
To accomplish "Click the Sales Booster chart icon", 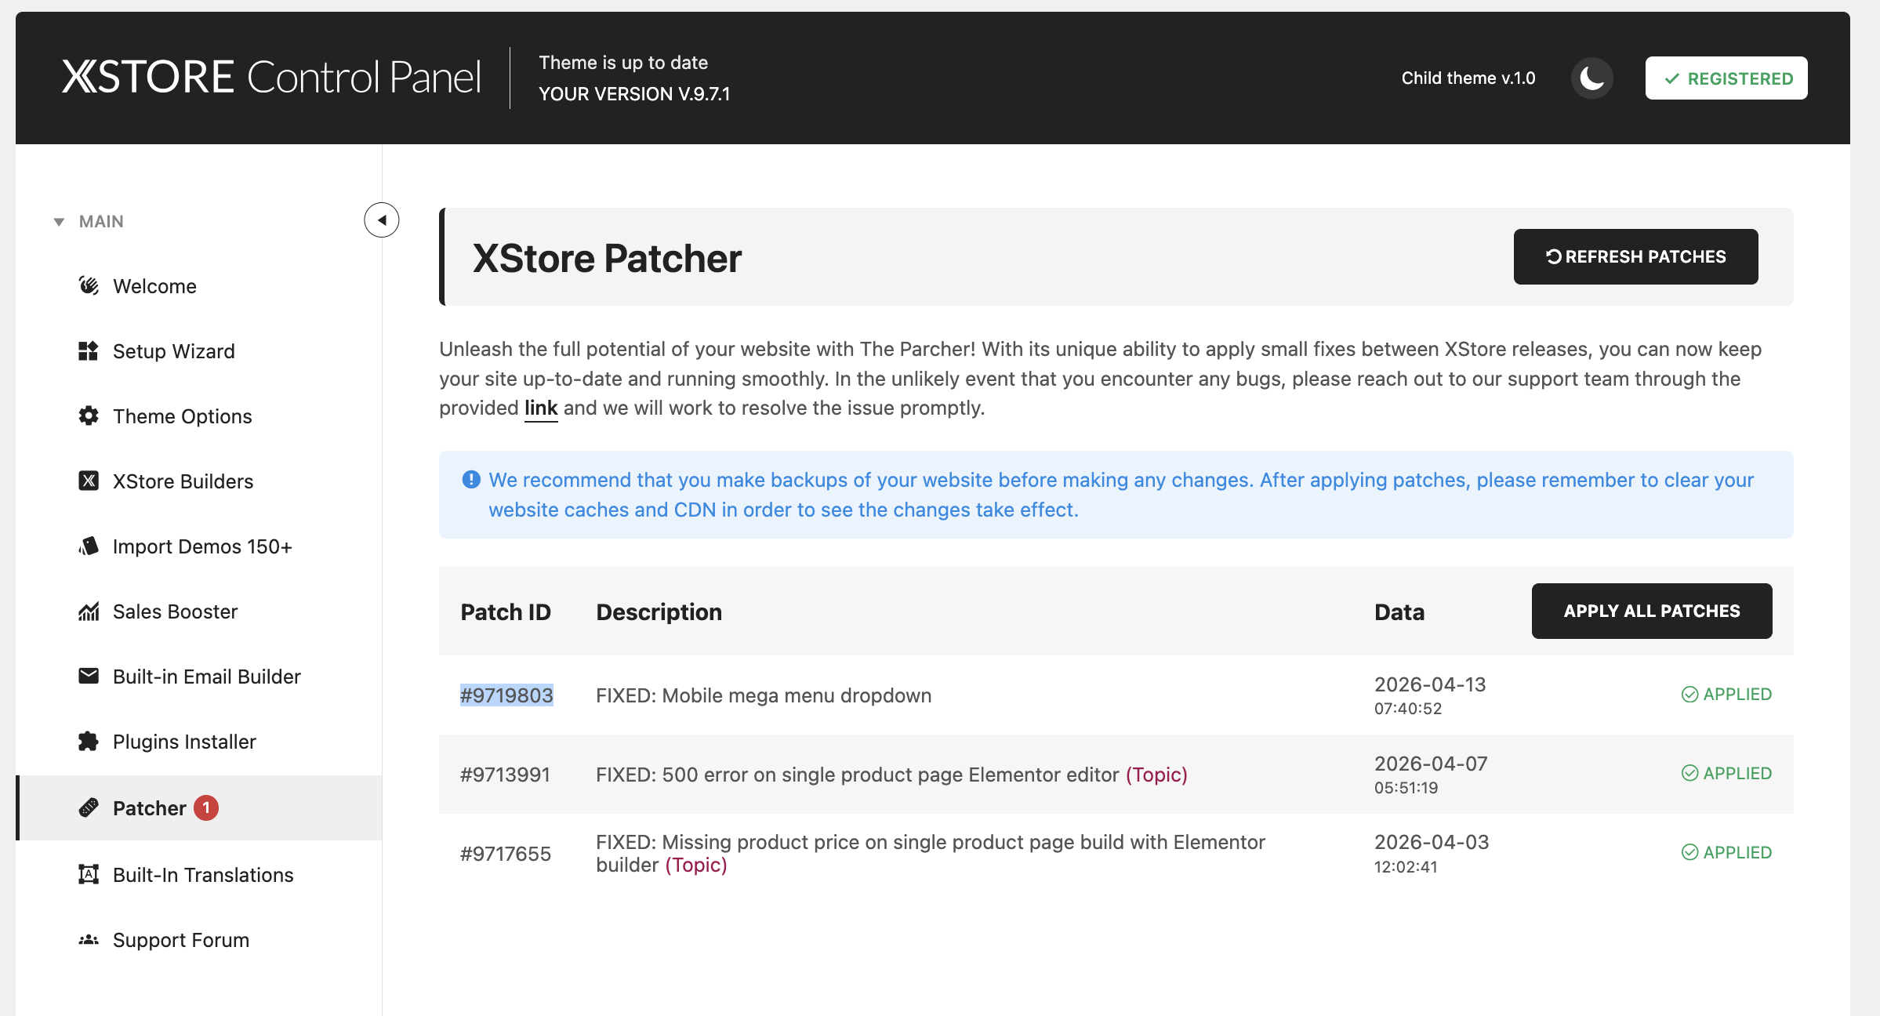I will coord(89,611).
